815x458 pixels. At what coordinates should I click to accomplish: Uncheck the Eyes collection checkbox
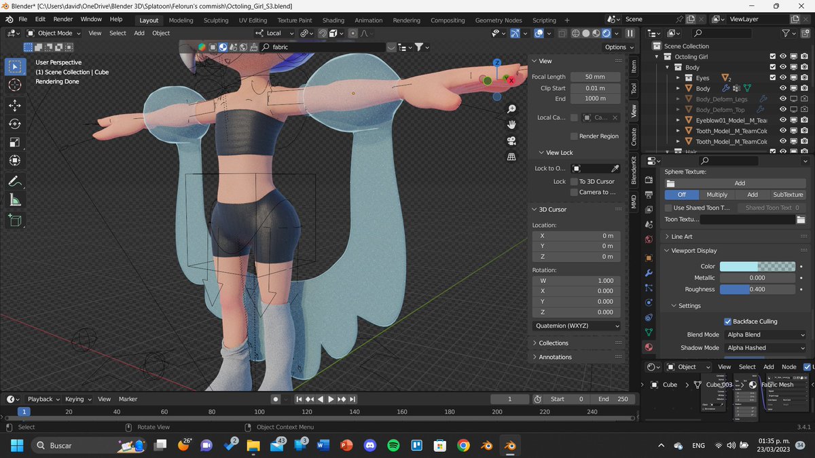(772, 77)
